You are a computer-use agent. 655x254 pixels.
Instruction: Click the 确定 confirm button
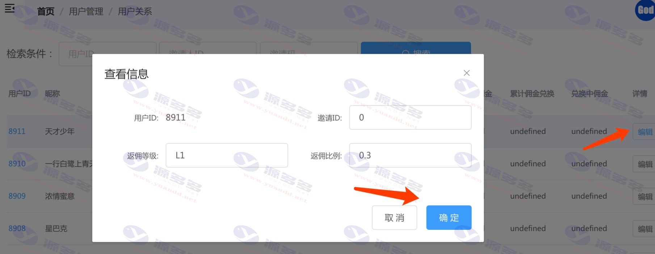(449, 218)
